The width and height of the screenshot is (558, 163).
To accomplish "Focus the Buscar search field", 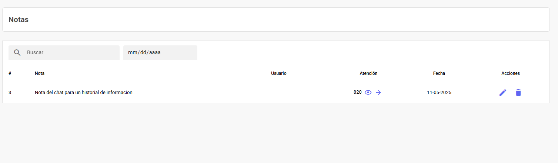I will click(64, 53).
